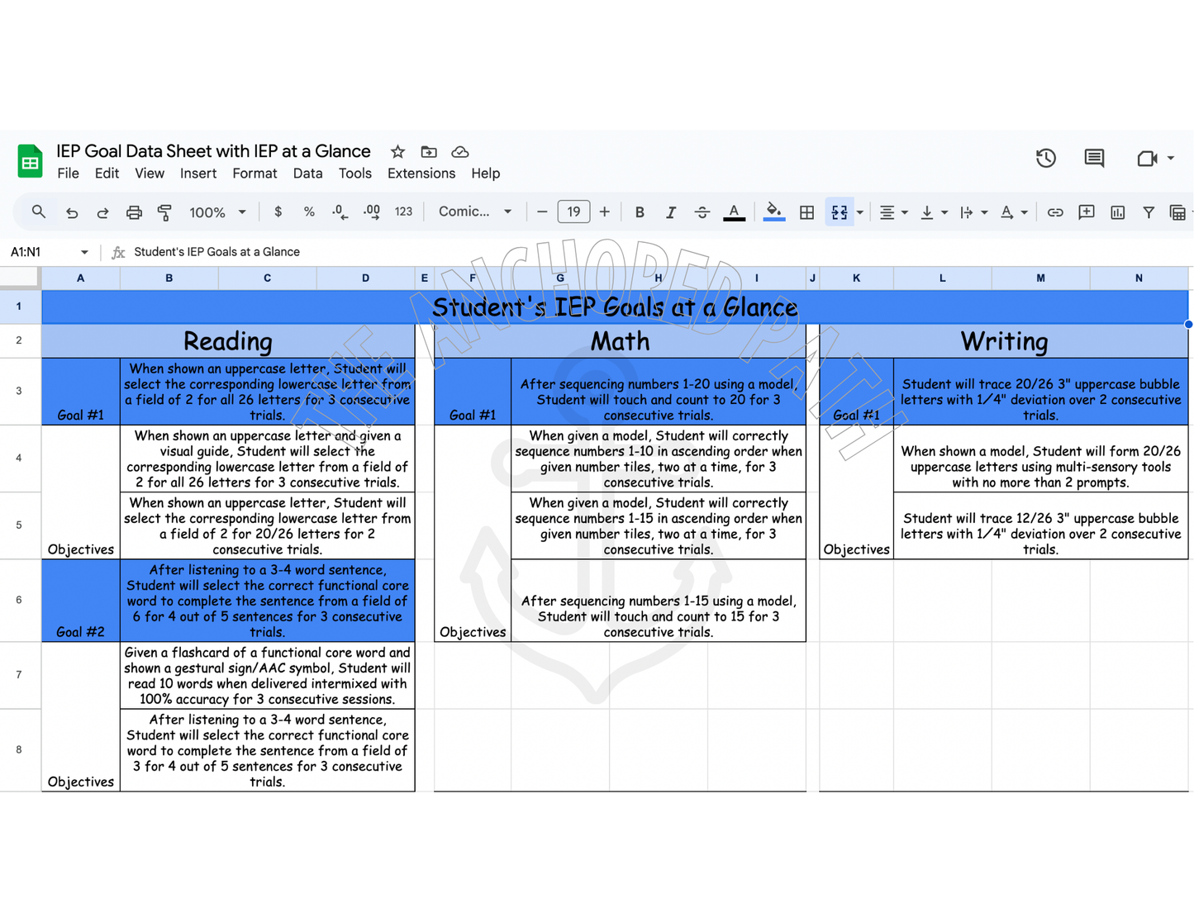Star the IEP Goal Data Sheet spreadsheet
This screenshot has width=1194, height=922.
397,152
